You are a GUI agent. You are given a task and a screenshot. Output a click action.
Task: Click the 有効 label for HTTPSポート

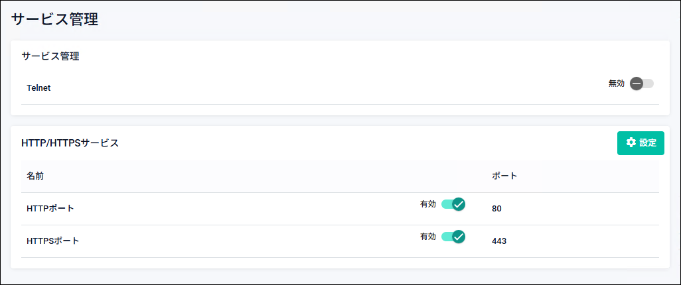pyautogui.click(x=428, y=237)
